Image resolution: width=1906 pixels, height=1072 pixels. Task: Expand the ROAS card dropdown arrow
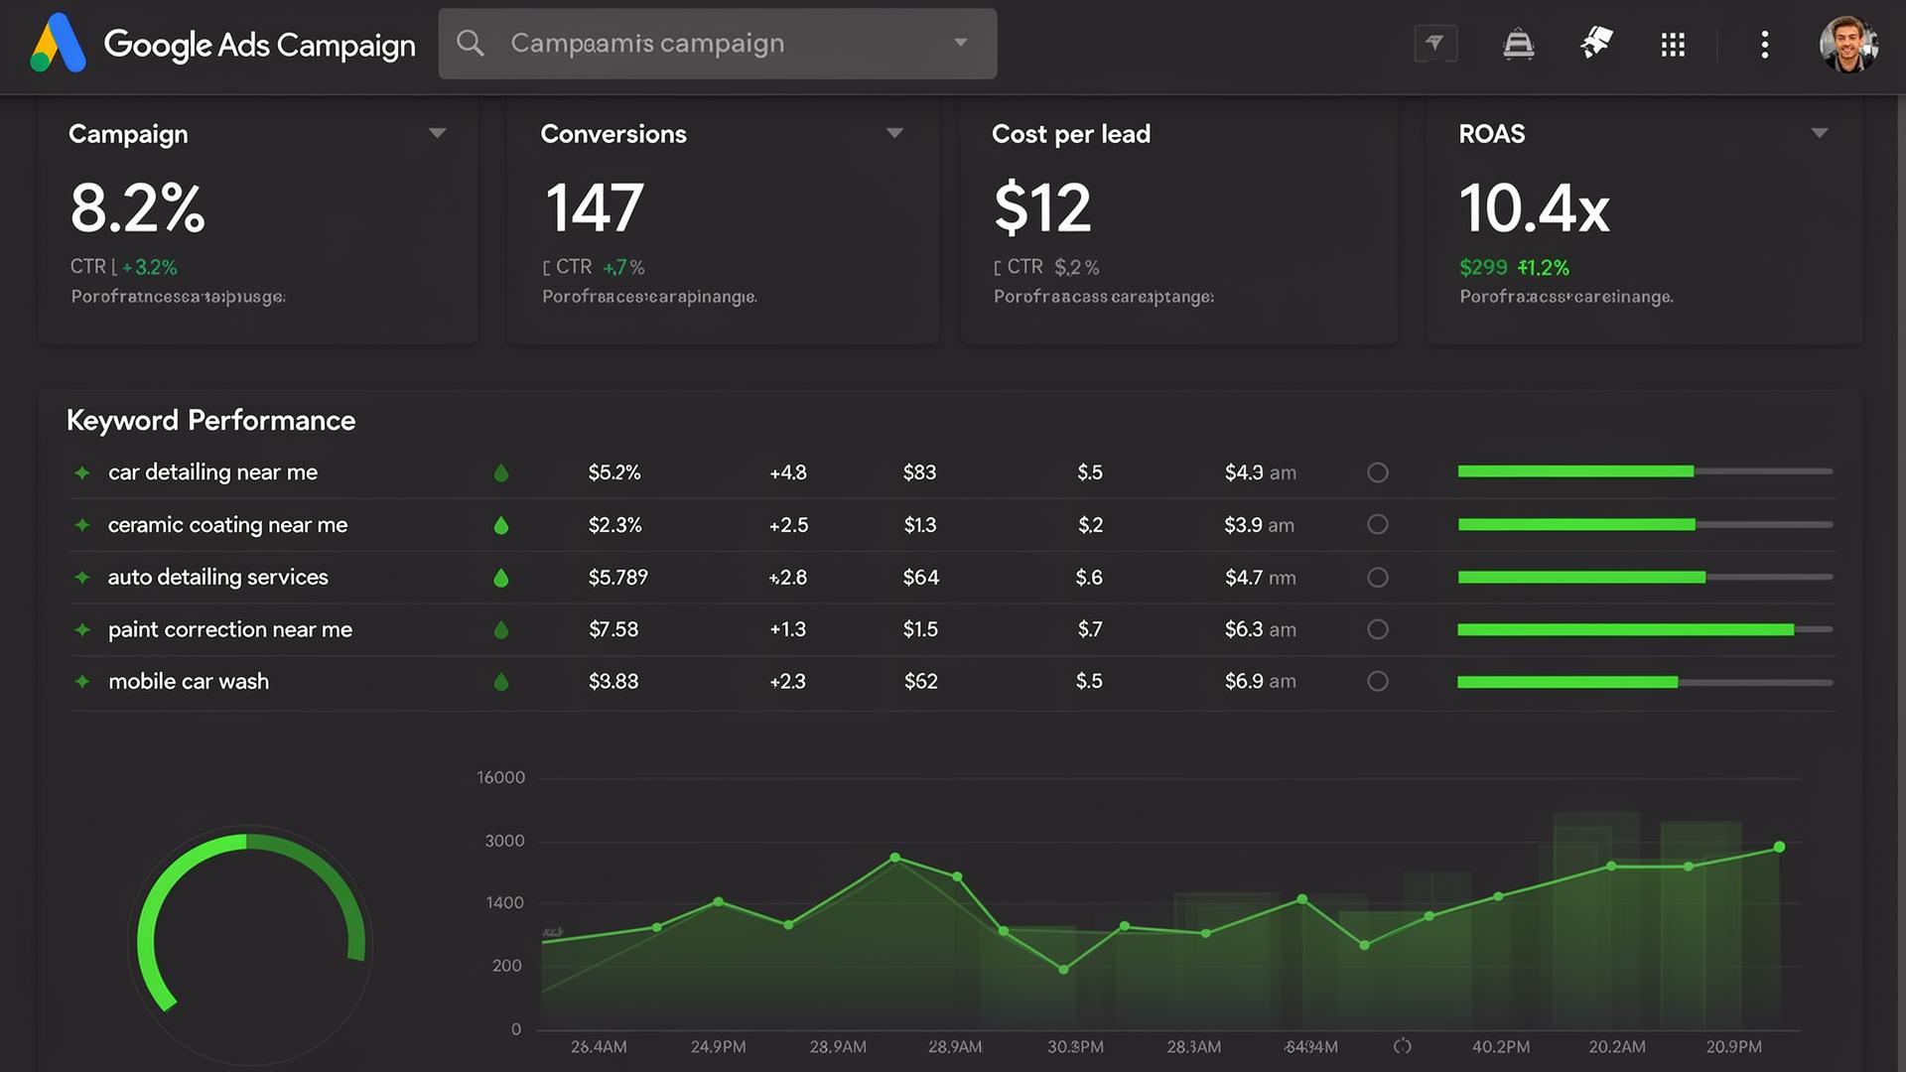click(x=1819, y=133)
